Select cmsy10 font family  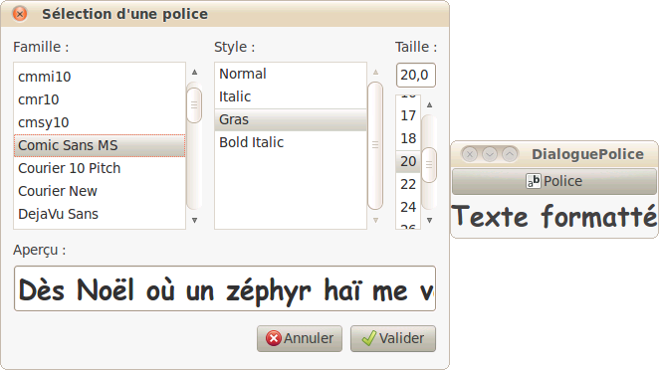100,122
